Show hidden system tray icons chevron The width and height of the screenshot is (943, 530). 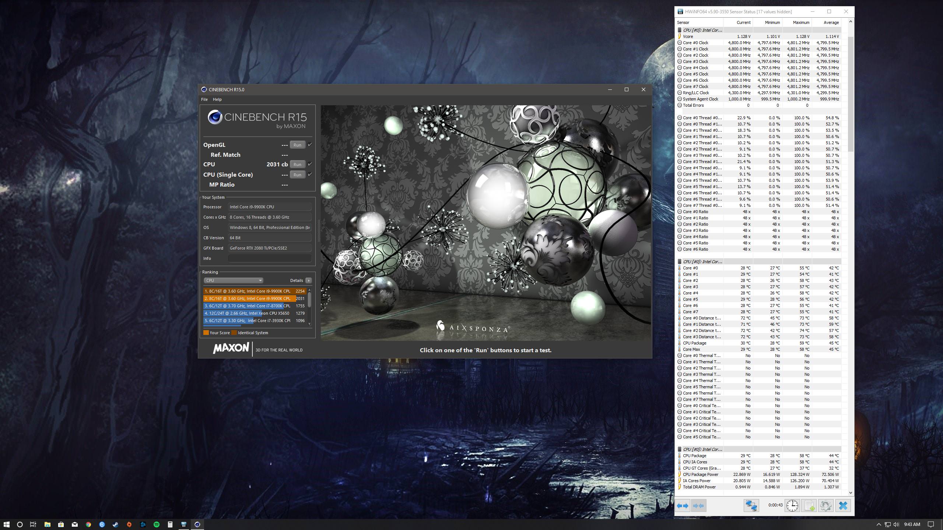point(879,524)
